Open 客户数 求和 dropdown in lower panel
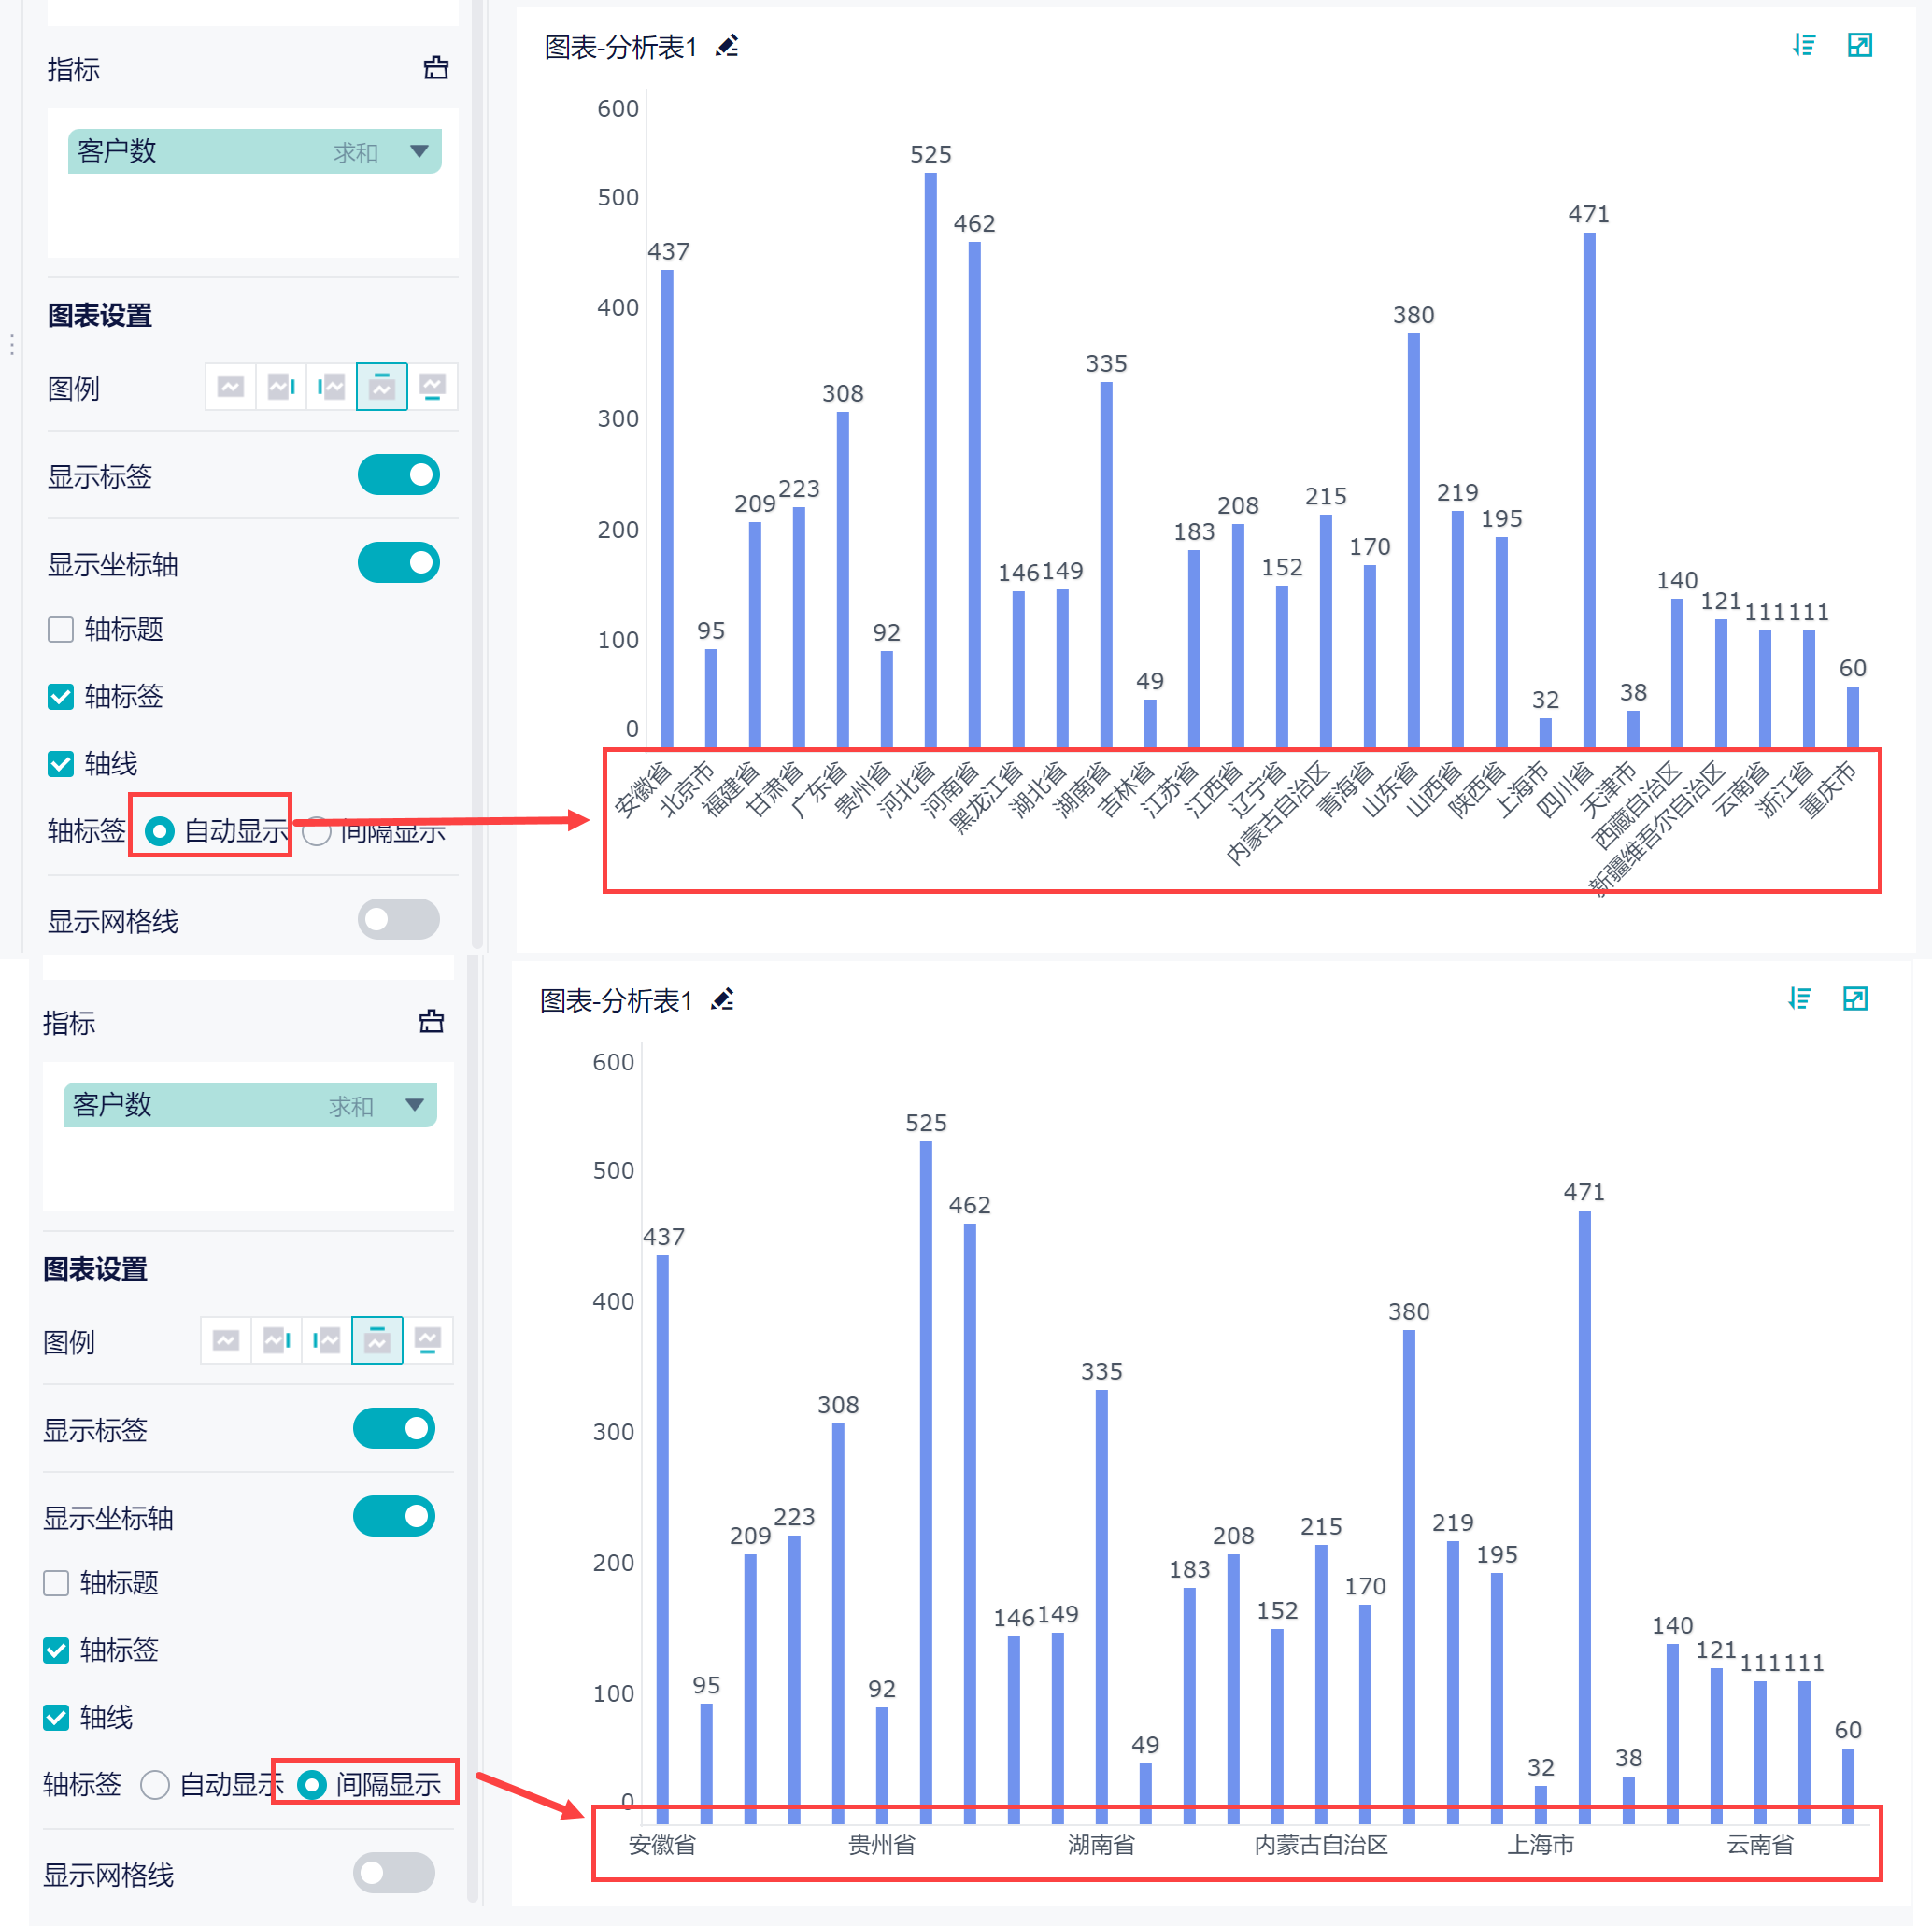The height and width of the screenshot is (1926, 1932). (414, 1104)
